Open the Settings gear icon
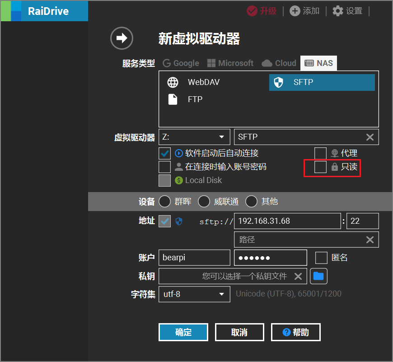Image resolution: width=393 pixels, height=362 pixels. tap(337, 11)
